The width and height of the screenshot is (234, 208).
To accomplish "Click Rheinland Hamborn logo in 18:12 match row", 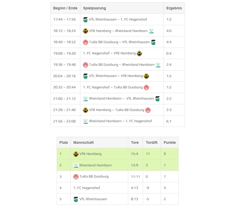I will coord(151,31).
